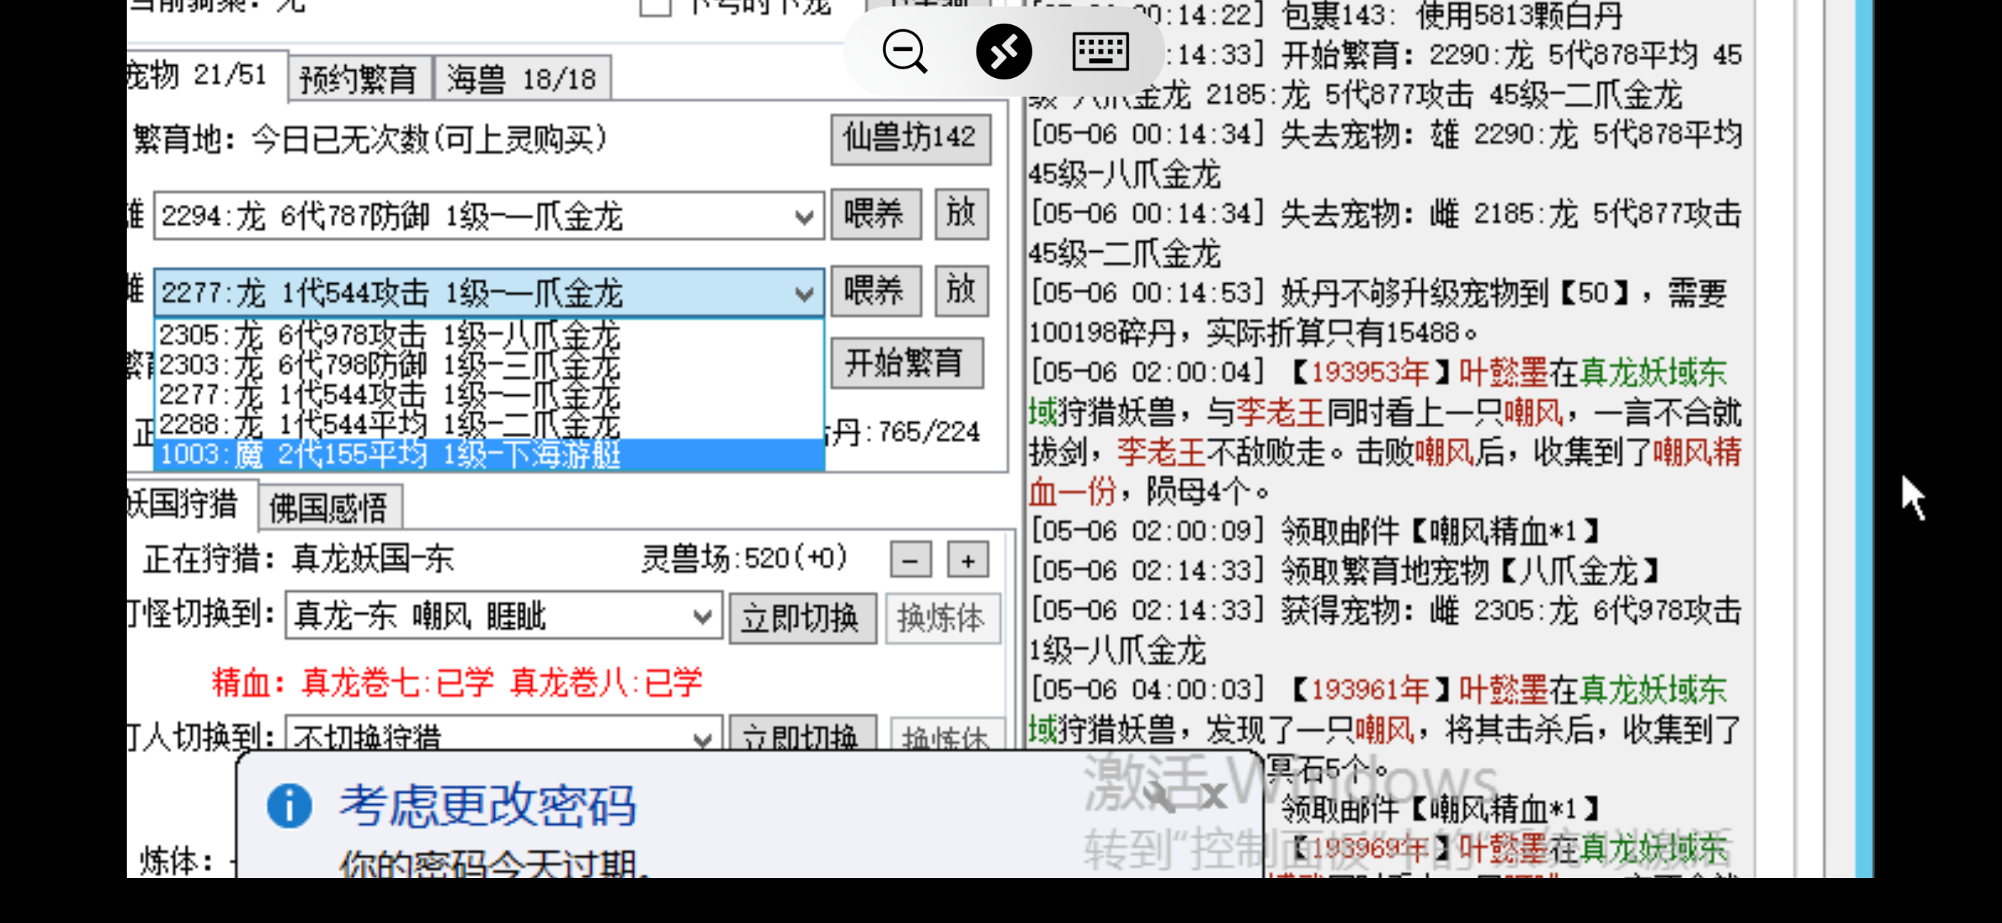The height and width of the screenshot is (923, 2002).
Task: Click log entry 02:00:09 领取邮件【嘲风精血*1】
Action: tap(1315, 532)
